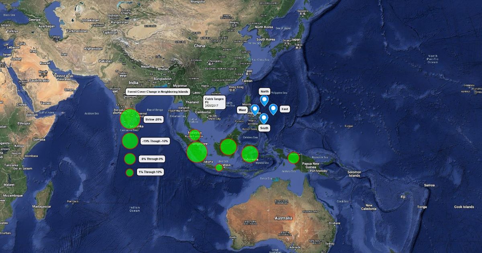Click the green circle over Borneo
The width and height of the screenshot is (482, 253).
pos(228,147)
